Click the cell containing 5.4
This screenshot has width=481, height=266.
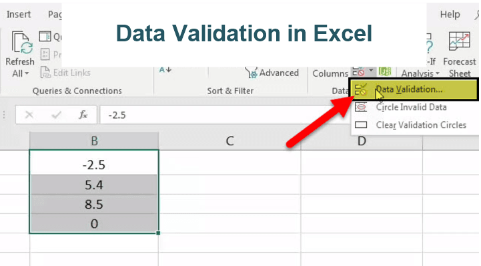94,185
